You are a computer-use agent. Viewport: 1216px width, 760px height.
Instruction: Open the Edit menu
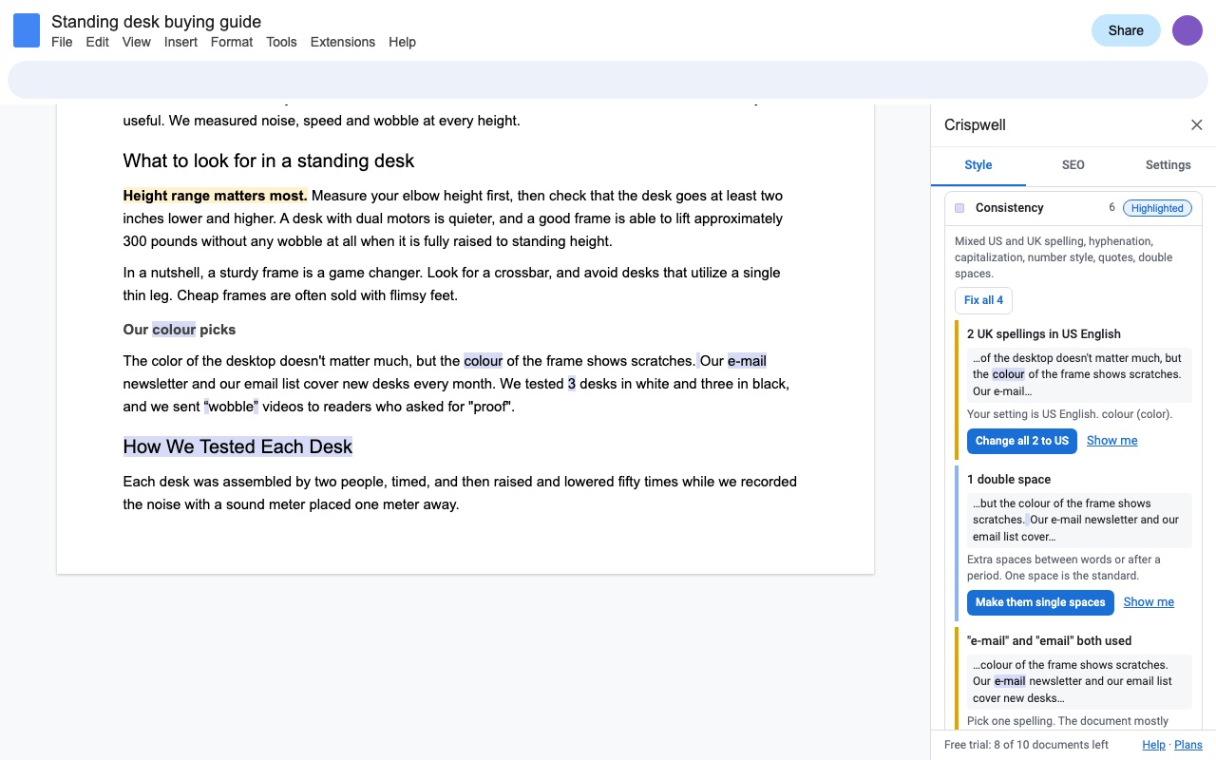point(97,42)
